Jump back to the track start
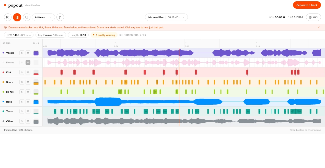 click(8, 17)
